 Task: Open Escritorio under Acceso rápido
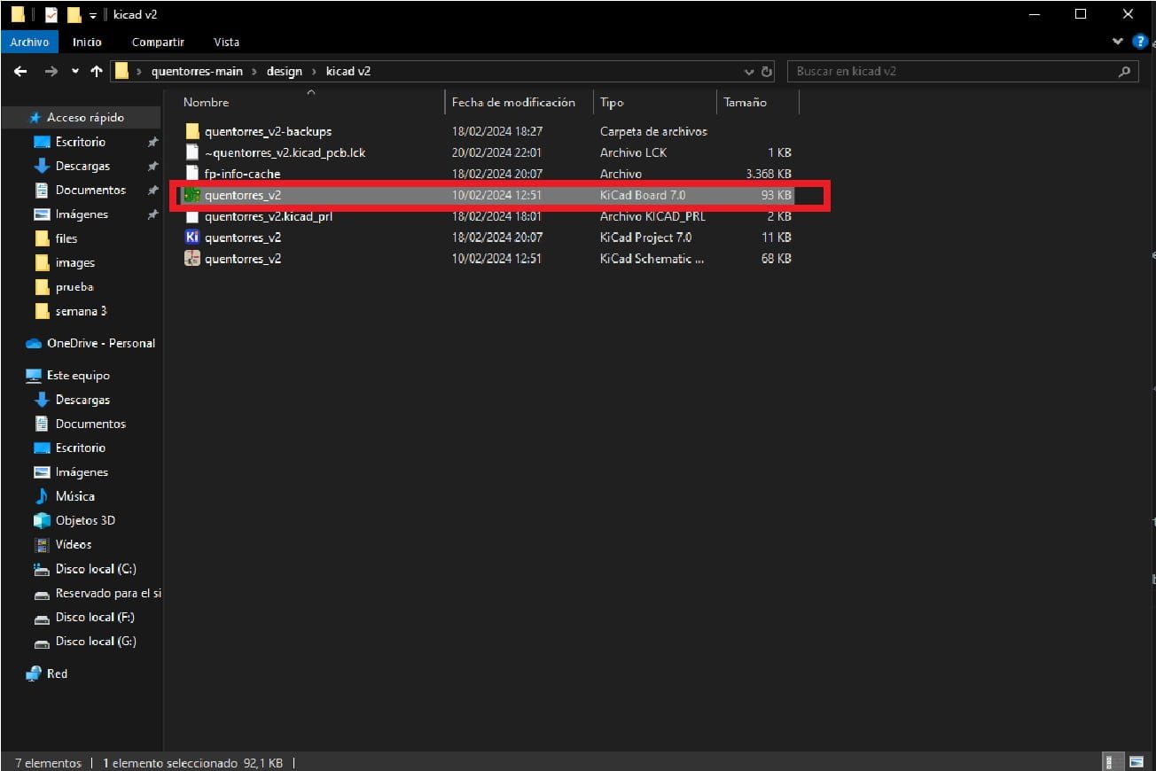(70, 142)
